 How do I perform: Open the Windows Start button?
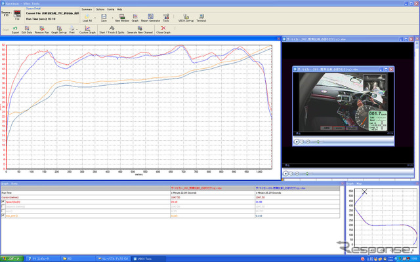(x=12, y=259)
